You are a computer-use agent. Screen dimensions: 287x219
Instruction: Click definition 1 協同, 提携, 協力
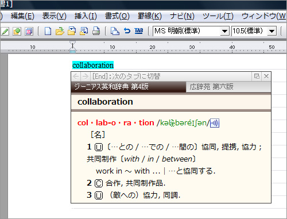pyautogui.click(x=174, y=147)
